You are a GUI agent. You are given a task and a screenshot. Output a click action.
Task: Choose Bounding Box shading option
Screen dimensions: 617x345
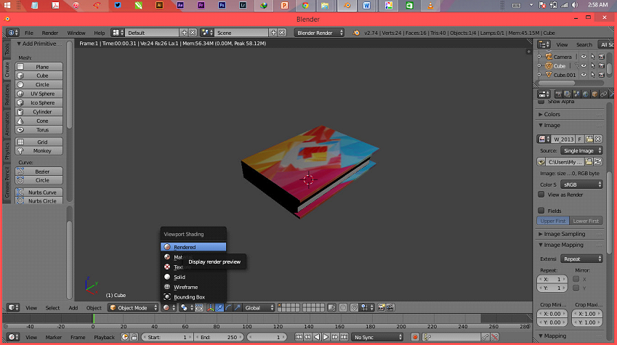193,297
